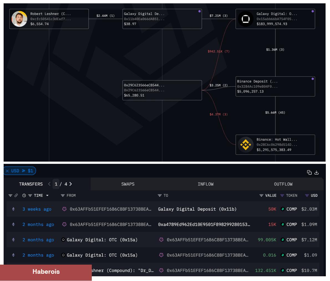Screen dimensions: 330x281
Task: Click the link icon in the table header
Action: pos(16,195)
